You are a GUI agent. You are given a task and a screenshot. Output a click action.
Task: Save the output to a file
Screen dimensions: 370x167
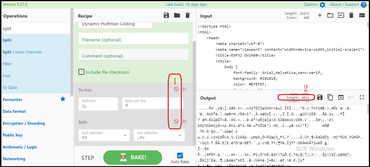click(320, 97)
